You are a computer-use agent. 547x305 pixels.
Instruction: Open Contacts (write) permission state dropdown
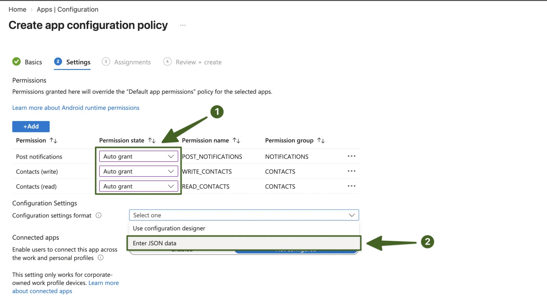(138, 171)
